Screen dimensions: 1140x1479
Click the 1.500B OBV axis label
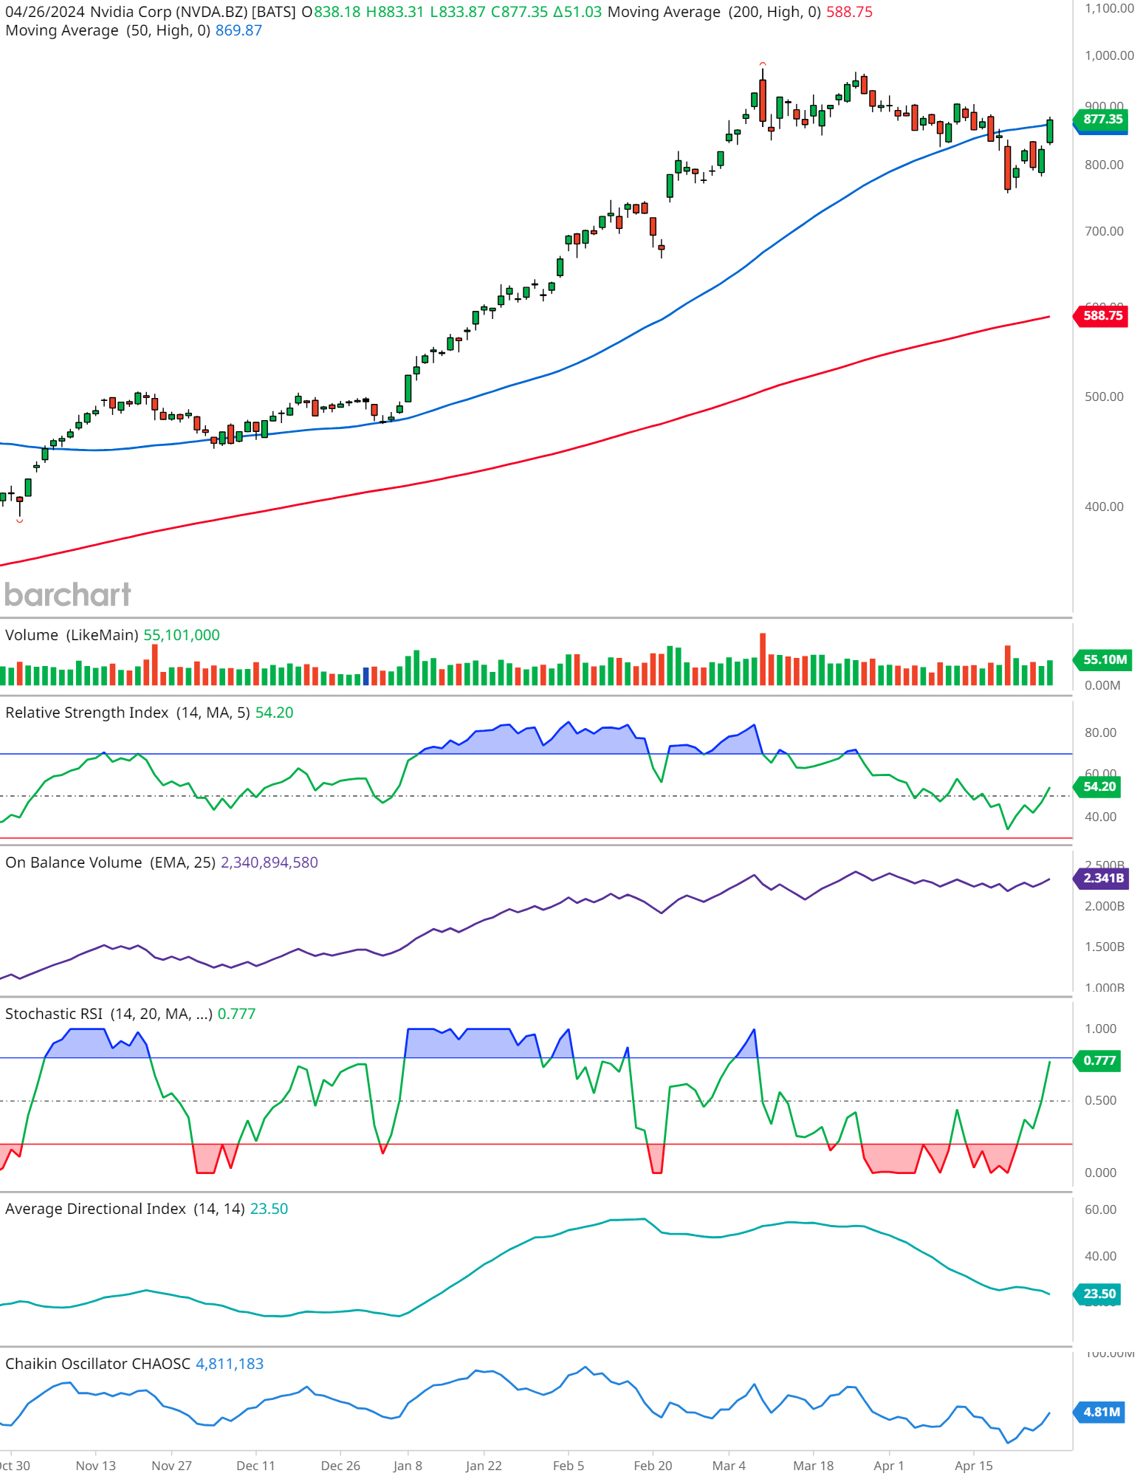pyautogui.click(x=1105, y=947)
